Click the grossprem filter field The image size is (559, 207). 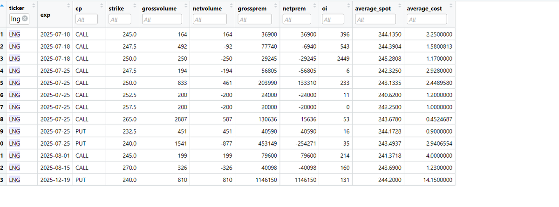point(255,19)
